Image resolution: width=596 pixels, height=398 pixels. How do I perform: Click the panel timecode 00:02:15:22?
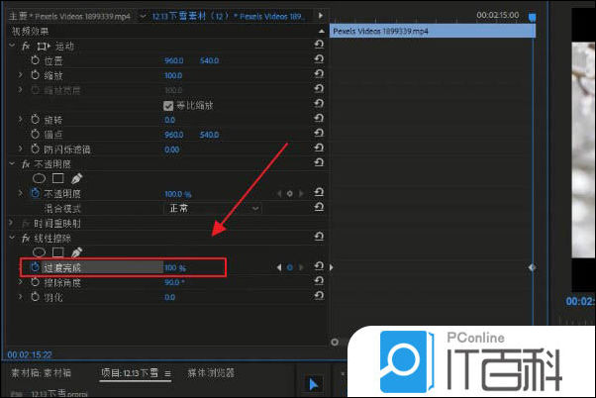[30, 354]
